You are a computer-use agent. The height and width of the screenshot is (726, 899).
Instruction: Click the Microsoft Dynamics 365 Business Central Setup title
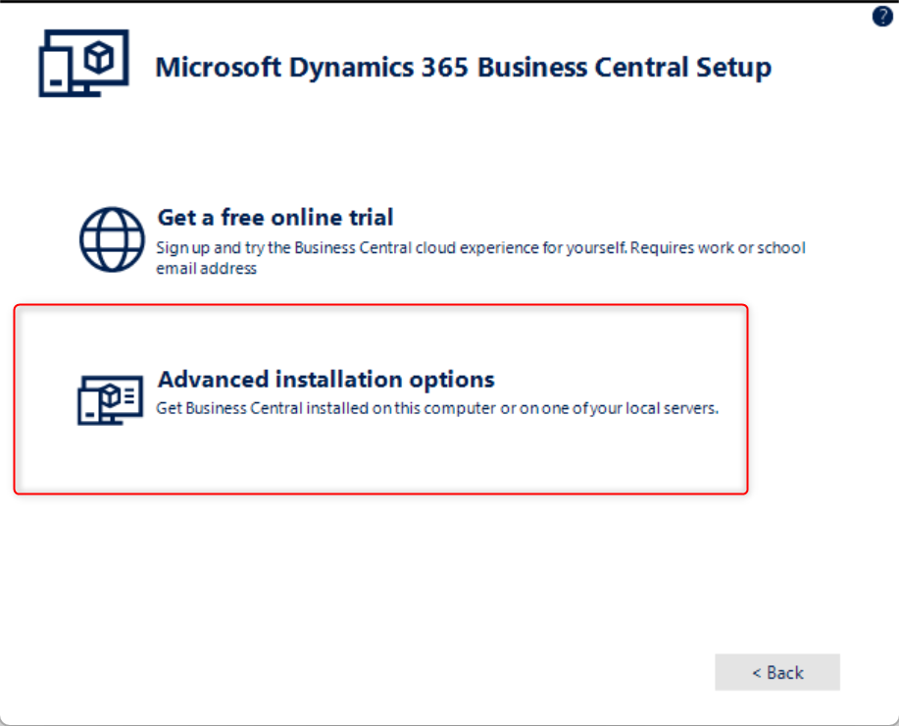463,68
